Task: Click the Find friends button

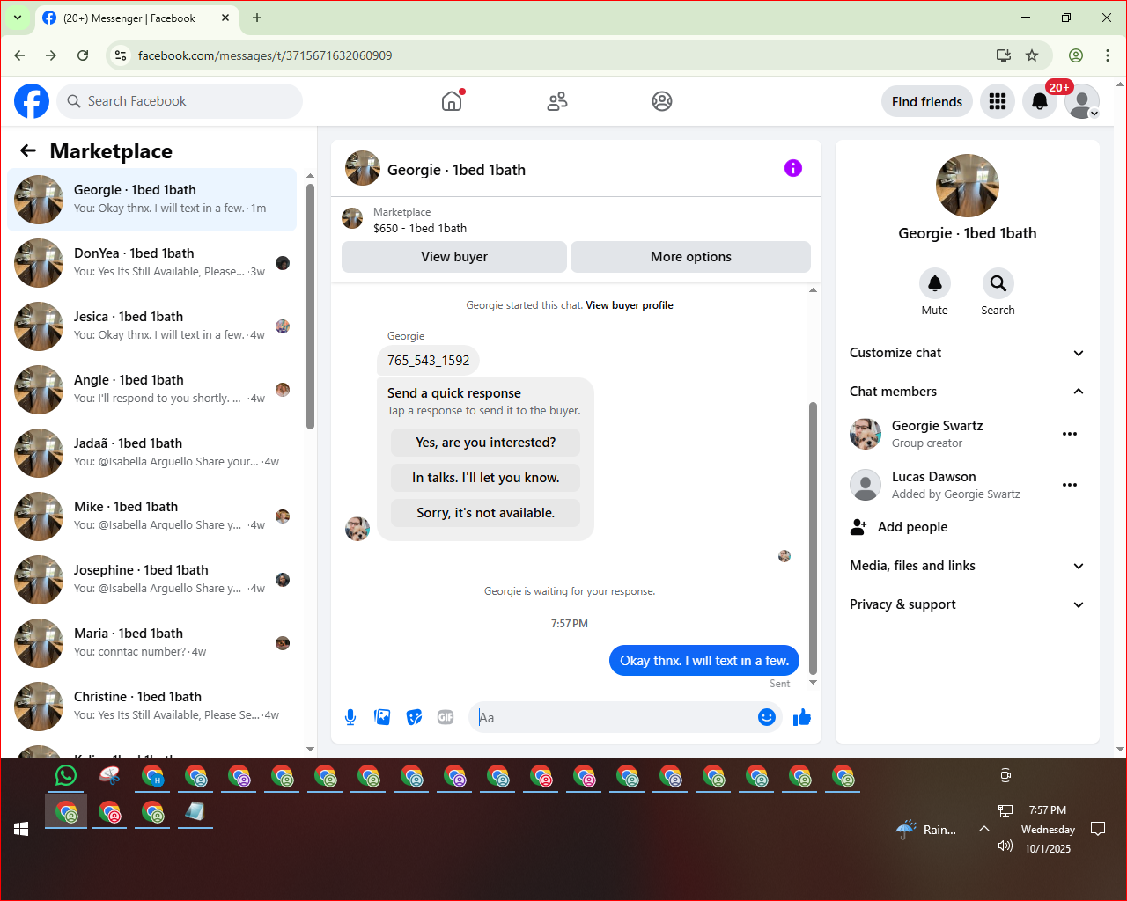Action: tap(927, 101)
